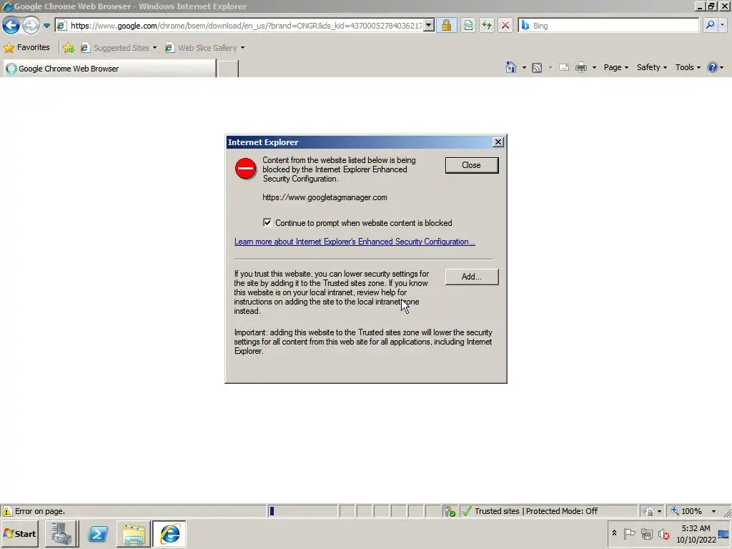Launch Windows PowerShell from taskbar
The width and height of the screenshot is (732, 549).
[98, 533]
